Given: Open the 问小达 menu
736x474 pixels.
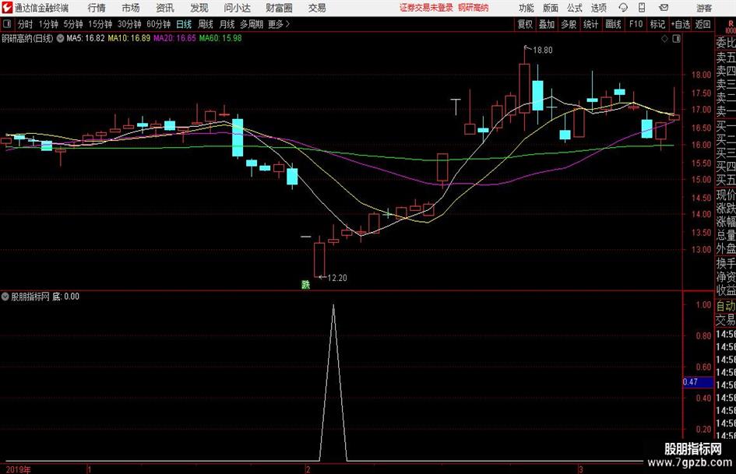Looking at the screenshot, I should tap(237, 8).
